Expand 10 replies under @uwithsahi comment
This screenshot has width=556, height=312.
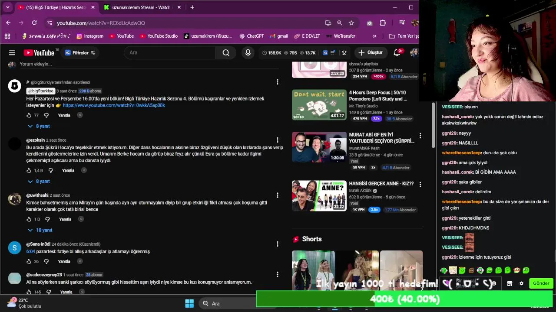pyautogui.click(x=40, y=230)
